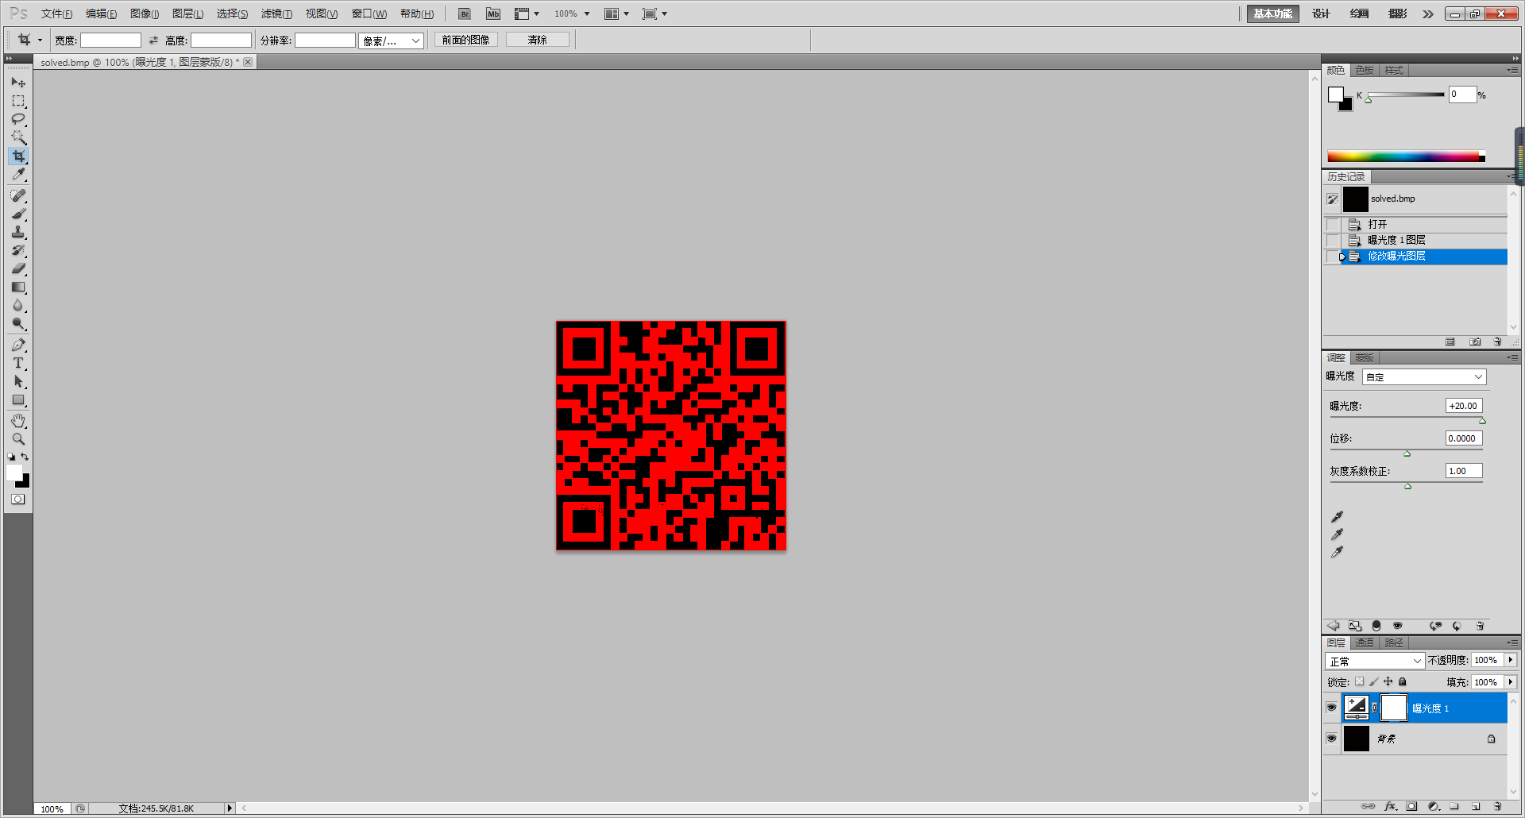
Task: Switch to 绘画 workspace
Action: [1360, 14]
